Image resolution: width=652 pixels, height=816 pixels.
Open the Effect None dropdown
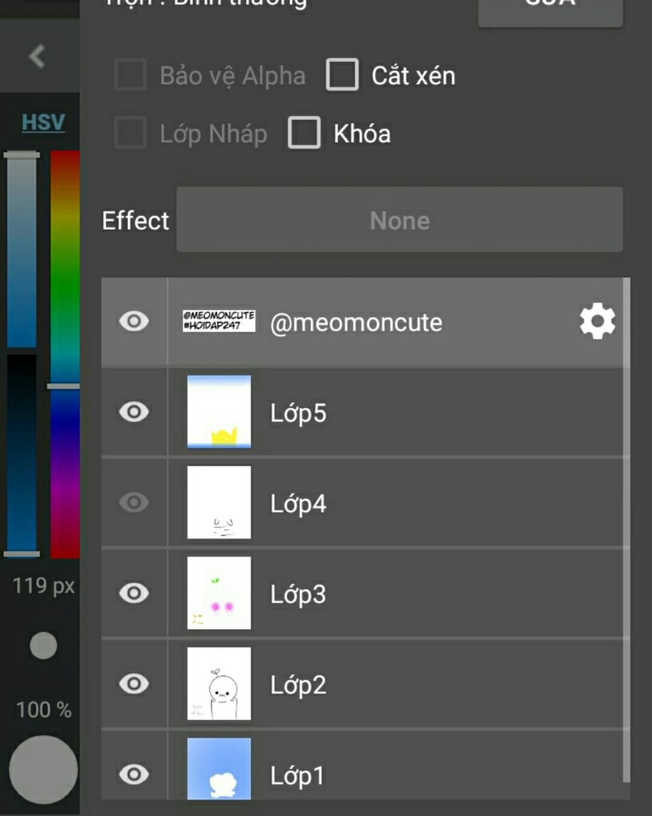tap(400, 220)
